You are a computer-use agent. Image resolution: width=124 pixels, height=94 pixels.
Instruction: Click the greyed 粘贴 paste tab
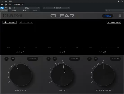(x=35, y=10)
